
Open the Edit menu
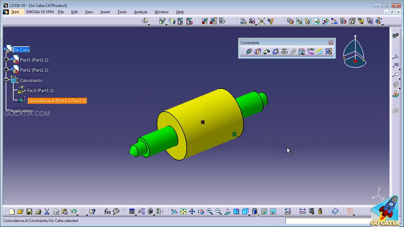(x=74, y=12)
